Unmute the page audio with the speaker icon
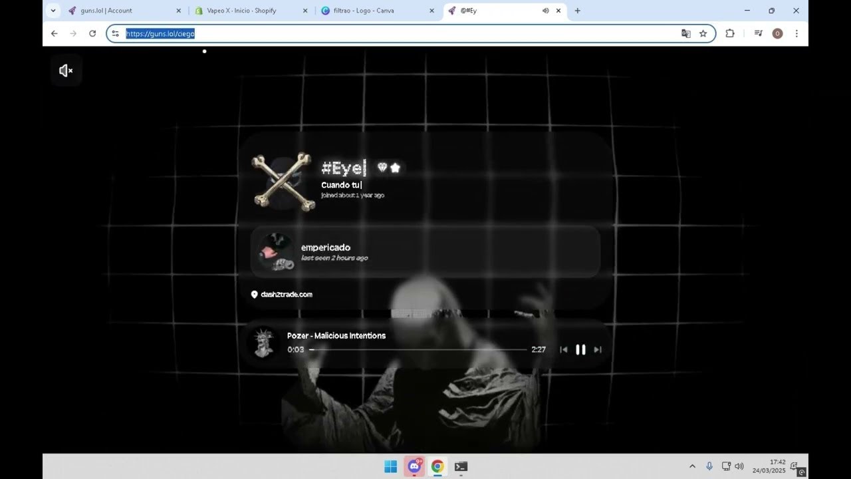 click(x=66, y=71)
